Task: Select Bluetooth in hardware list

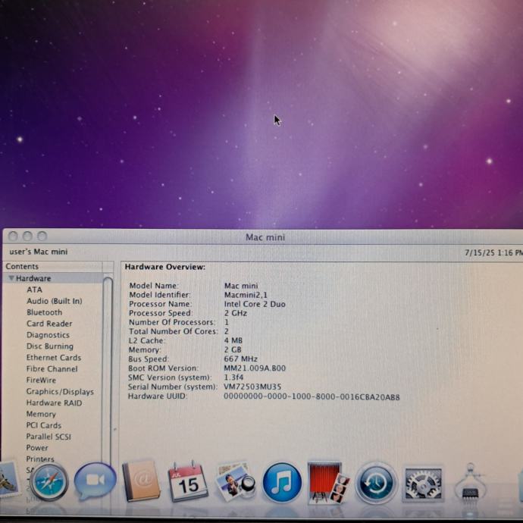Action: point(44,312)
